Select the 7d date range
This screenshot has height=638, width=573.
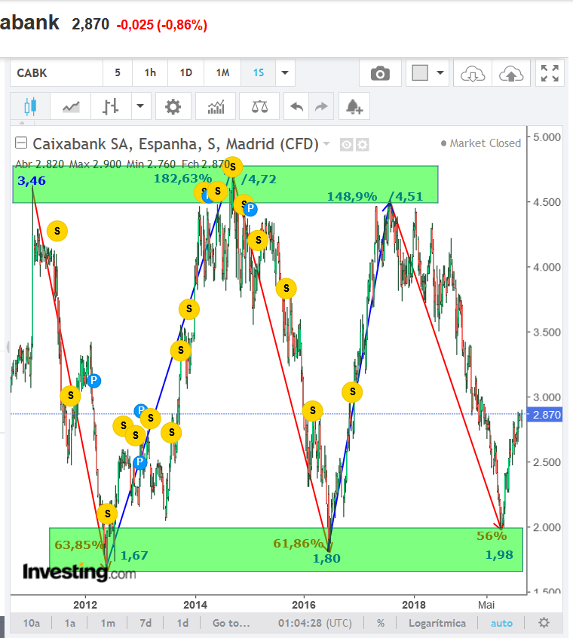click(146, 623)
